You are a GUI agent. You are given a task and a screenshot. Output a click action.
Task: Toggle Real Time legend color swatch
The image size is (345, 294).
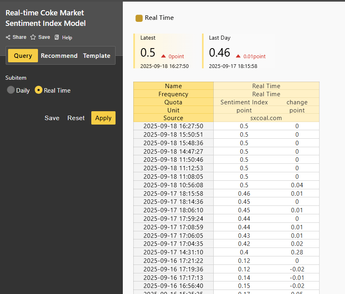(139, 18)
